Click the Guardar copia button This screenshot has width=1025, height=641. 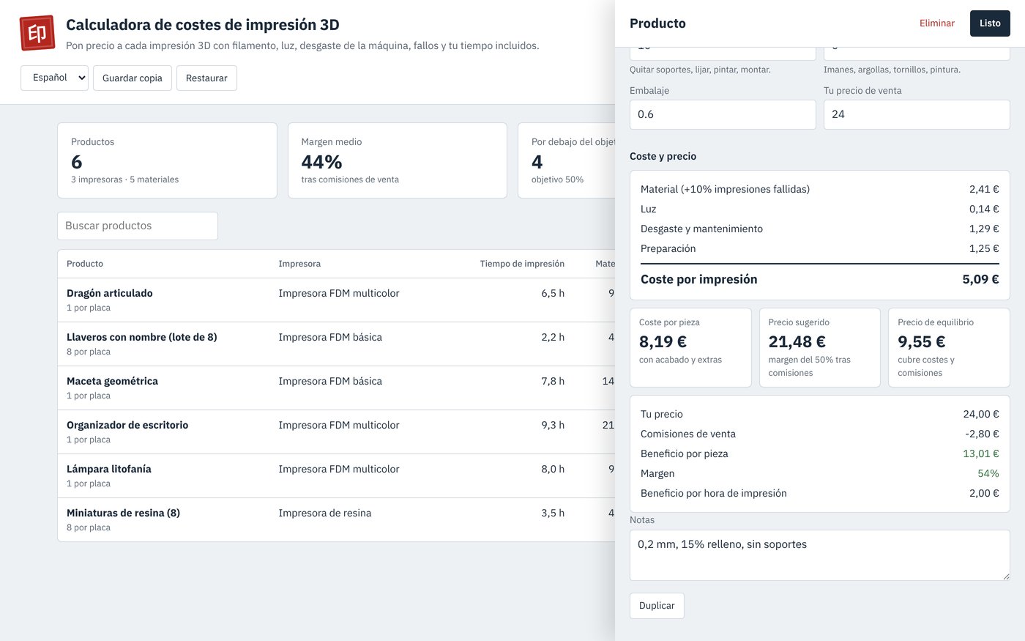pyautogui.click(x=133, y=78)
